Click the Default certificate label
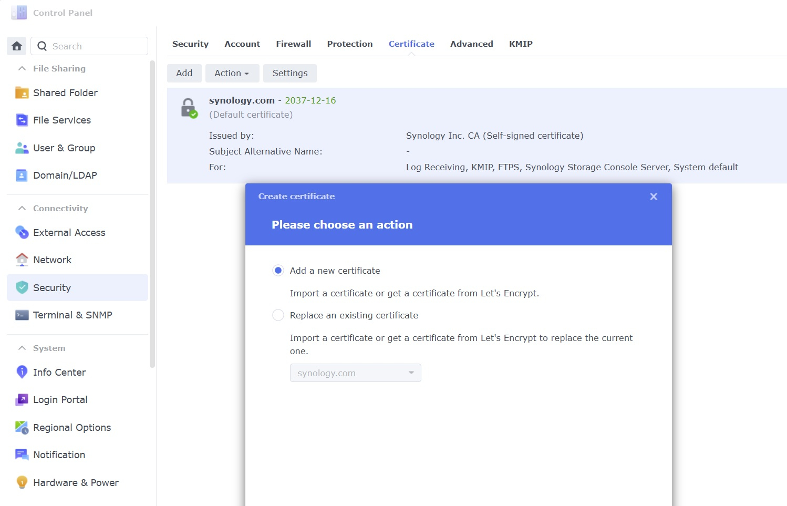The height and width of the screenshot is (506, 787). click(x=251, y=115)
